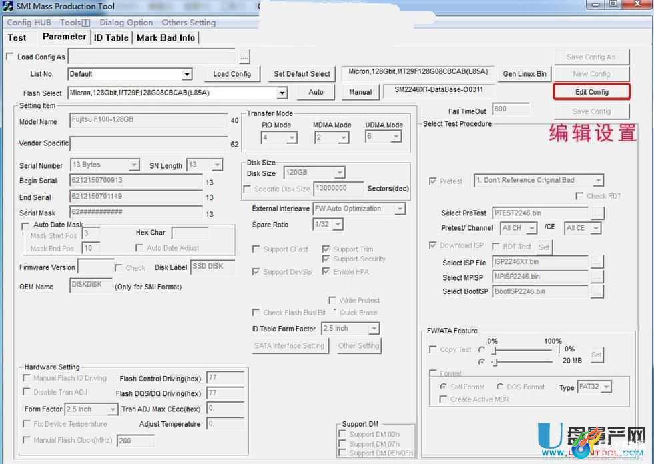Click the Other Setting button

pos(359,346)
